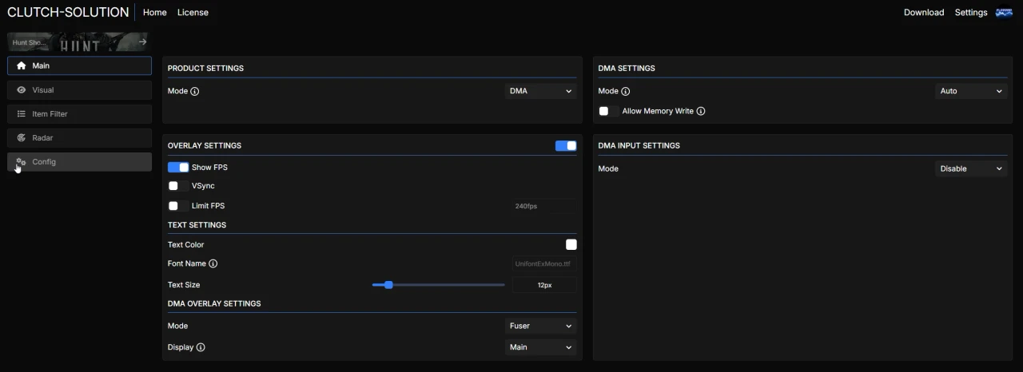Open the Settings link in the top bar

[x=971, y=13]
